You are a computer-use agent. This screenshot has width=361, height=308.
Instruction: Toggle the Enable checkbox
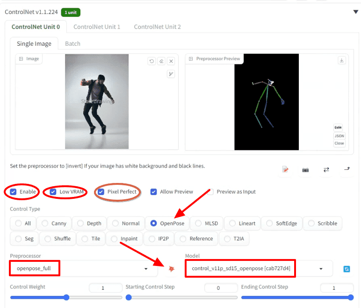tap(13, 192)
